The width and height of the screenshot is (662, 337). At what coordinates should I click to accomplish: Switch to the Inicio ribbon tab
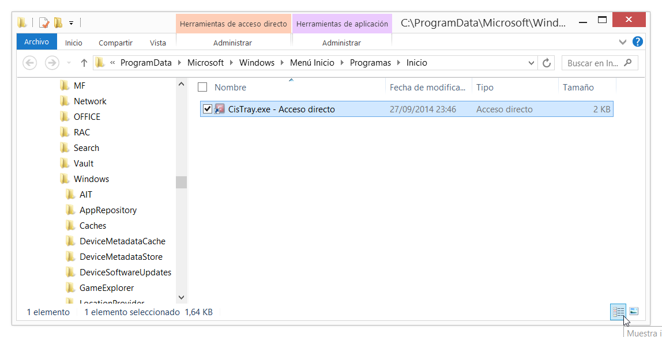(x=73, y=43)
